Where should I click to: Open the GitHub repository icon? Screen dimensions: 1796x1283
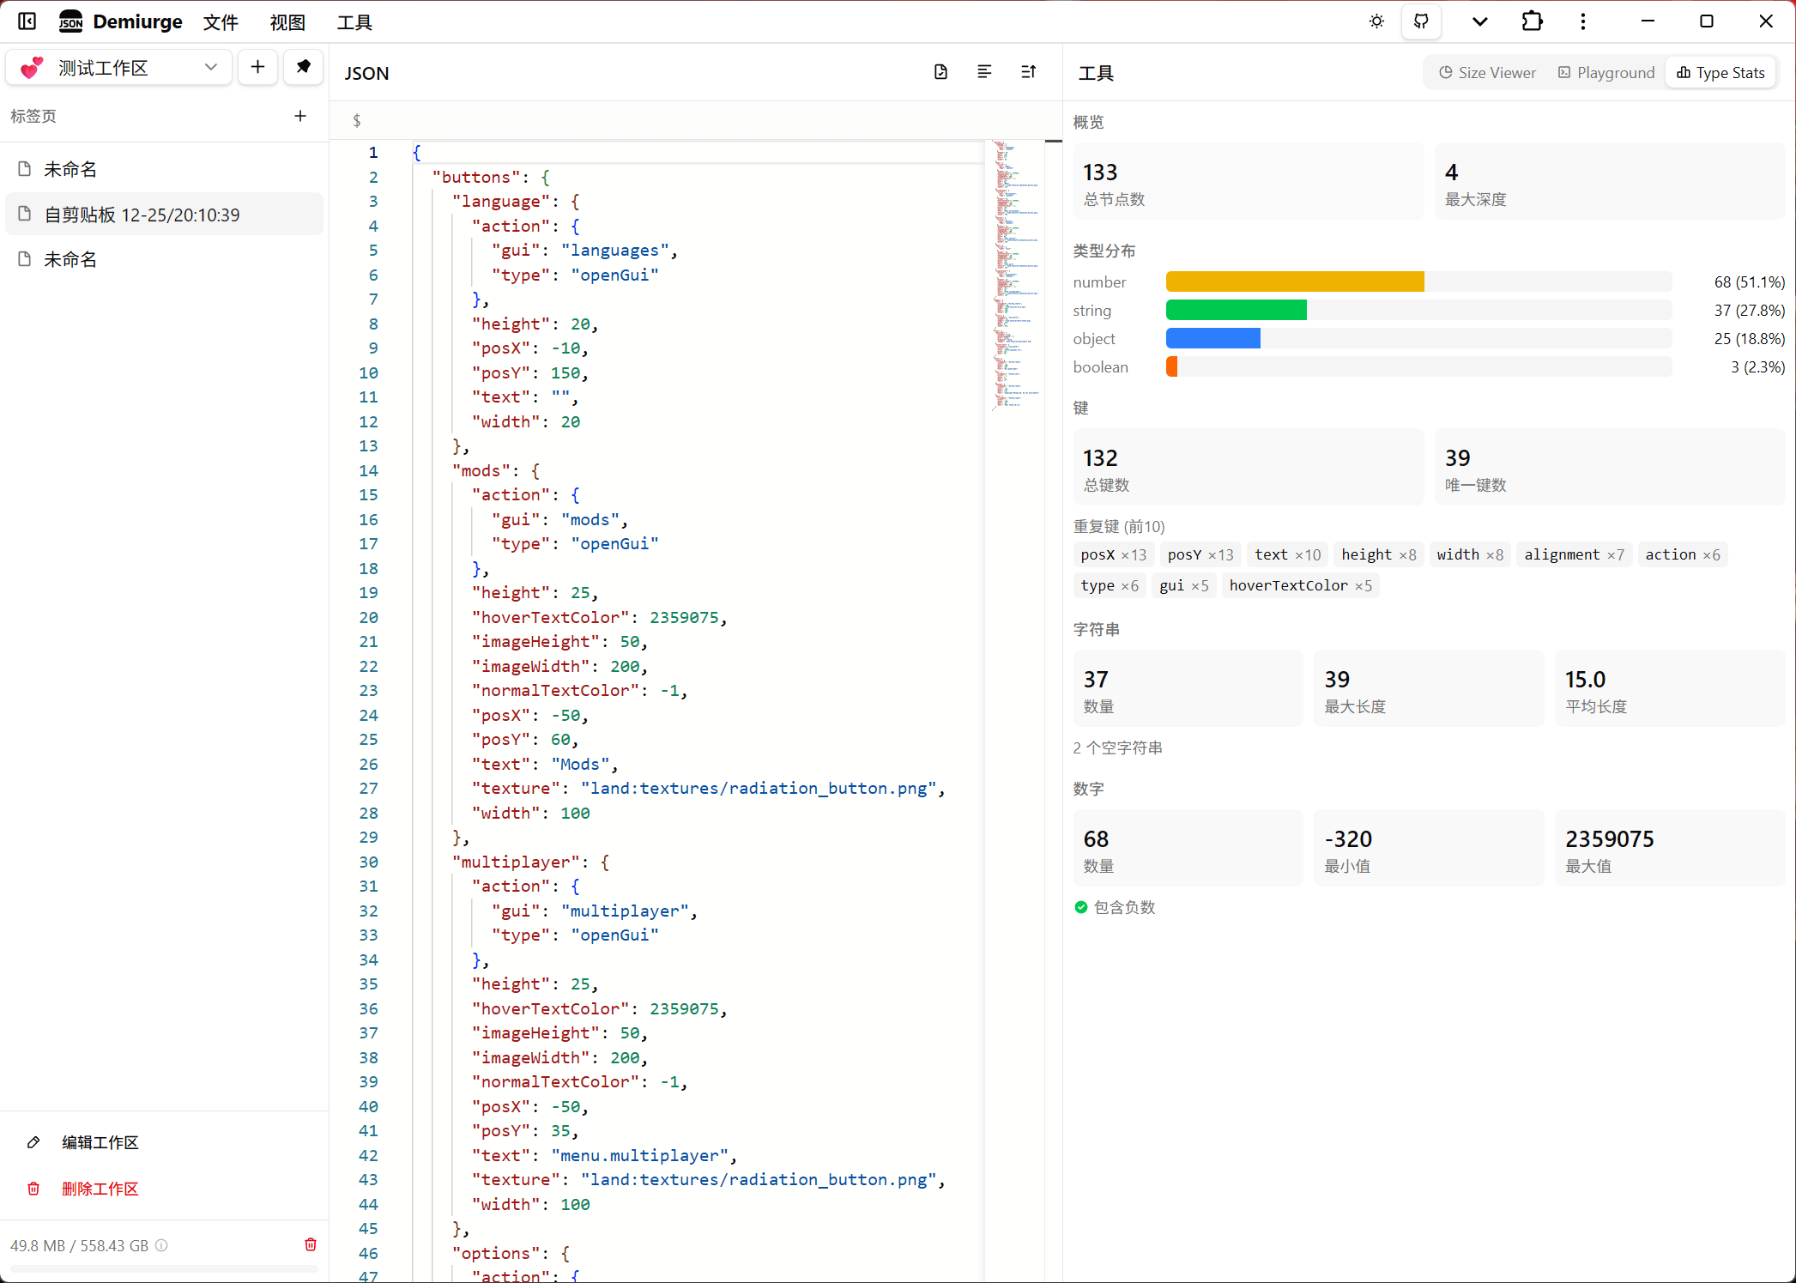[x=1421, y=21]
